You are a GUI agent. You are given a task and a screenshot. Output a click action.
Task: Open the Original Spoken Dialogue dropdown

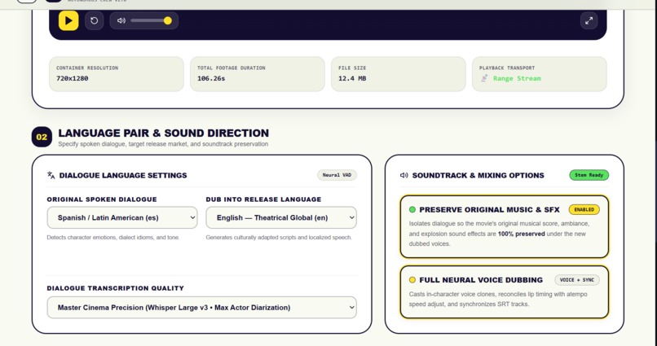122,217
